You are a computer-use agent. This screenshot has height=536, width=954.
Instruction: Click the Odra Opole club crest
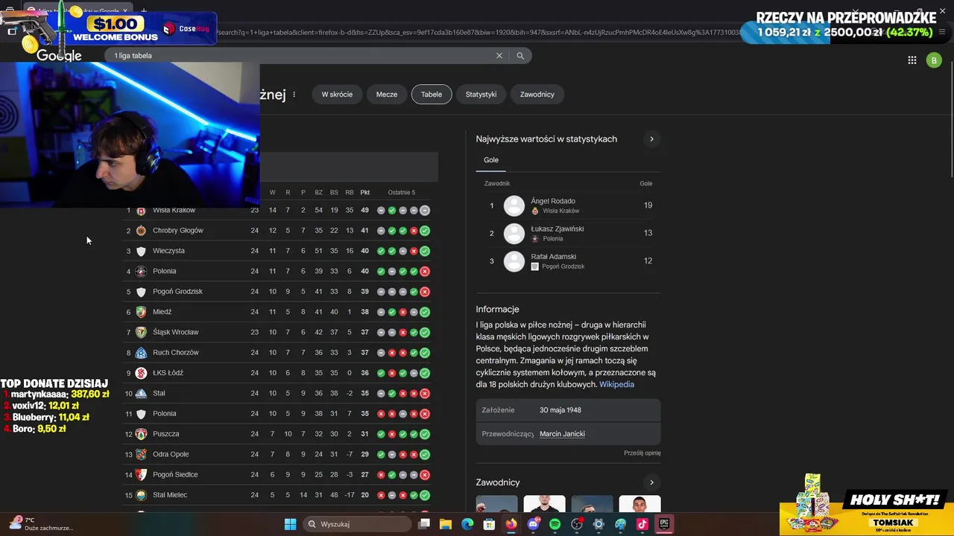tap(141, 454)
